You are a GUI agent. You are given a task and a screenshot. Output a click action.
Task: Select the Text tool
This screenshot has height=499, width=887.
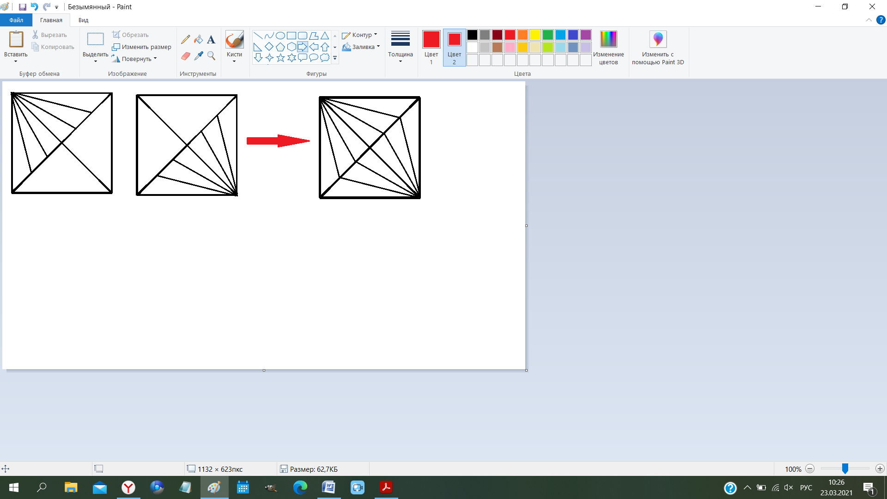point(211,40)
